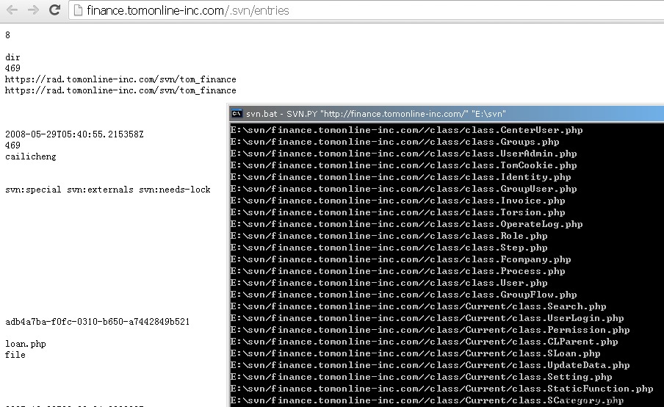Click the username 'cailicheng'
The height and width of the screenshot is (407, 664).
[31, 156]
